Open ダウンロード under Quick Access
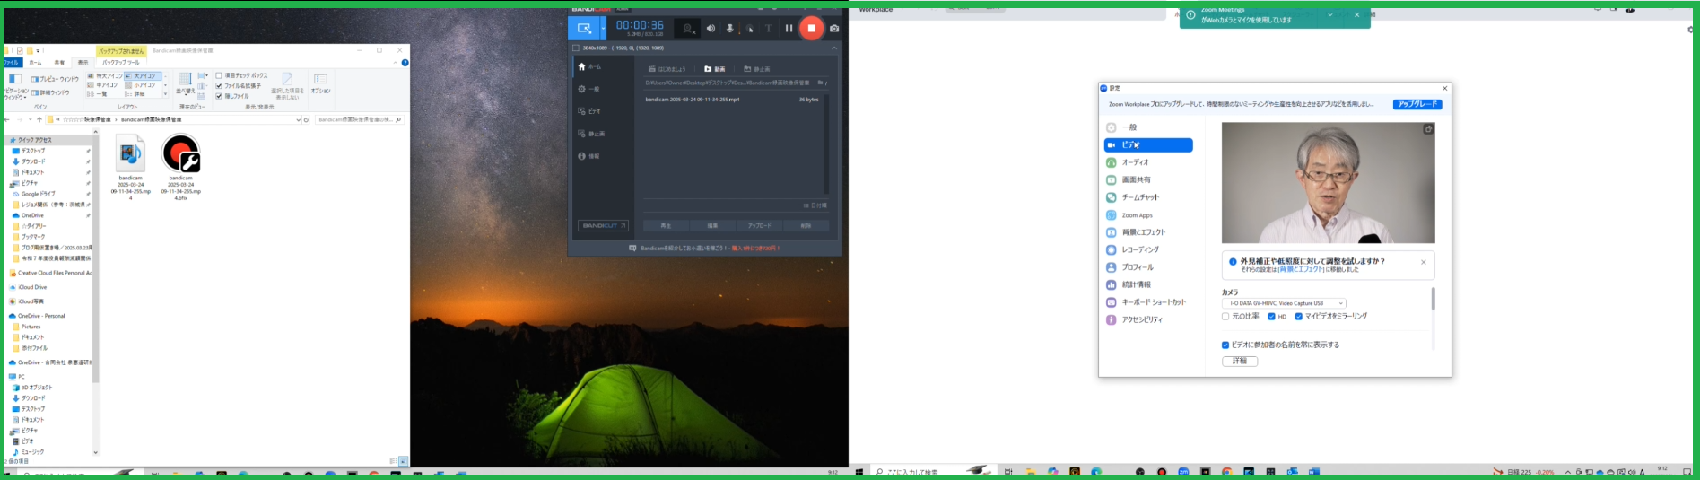The image size is (1700, 480). (x=32, y=161)
